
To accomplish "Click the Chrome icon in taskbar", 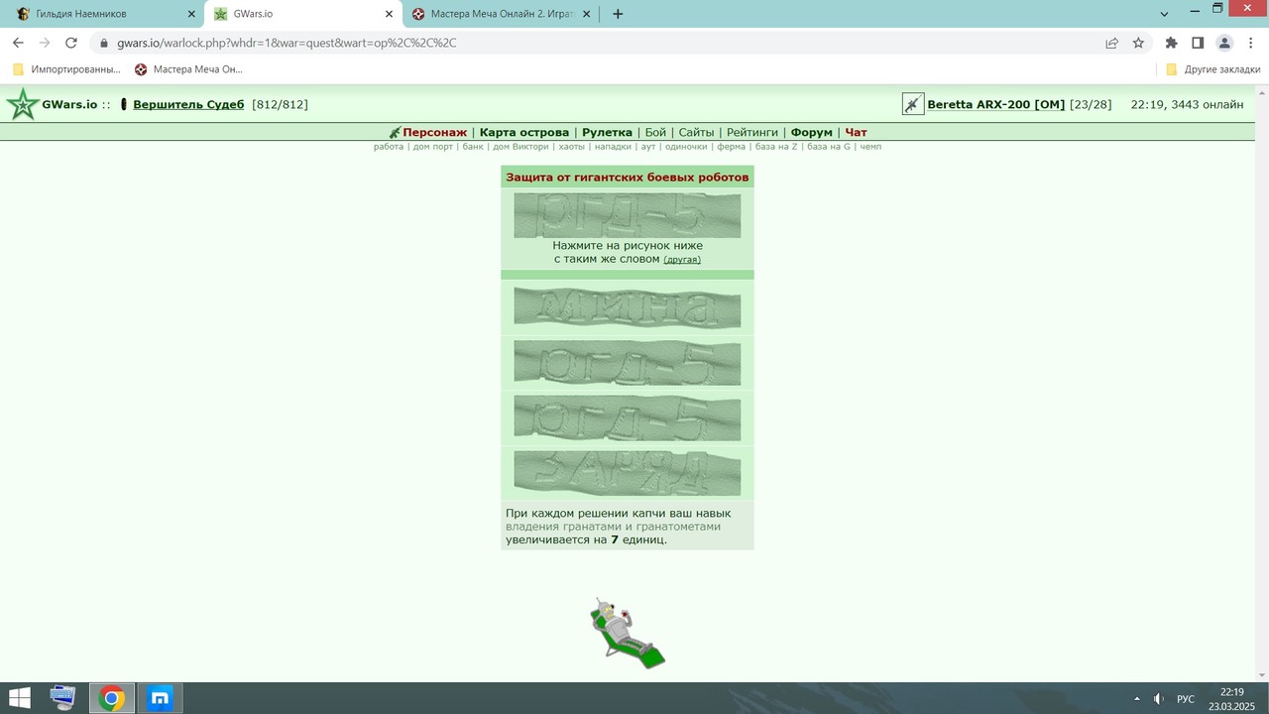I will [x=112, y=698].
